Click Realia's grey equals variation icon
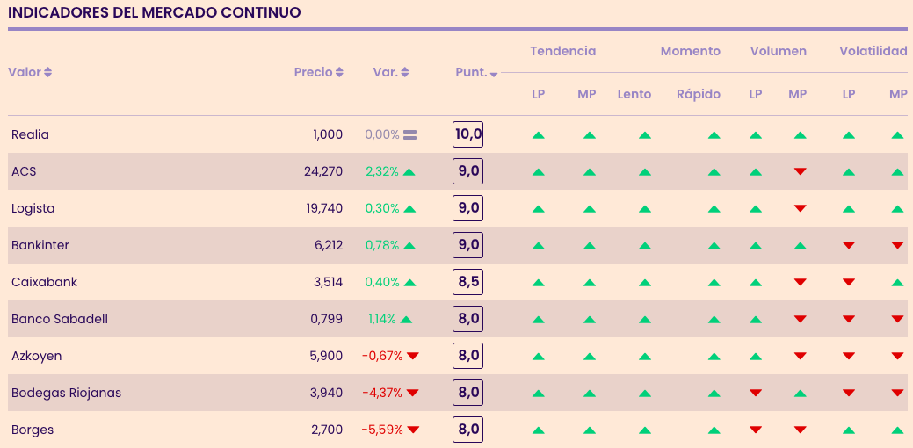This screenshot has height=448, width=913. point(409,135)
